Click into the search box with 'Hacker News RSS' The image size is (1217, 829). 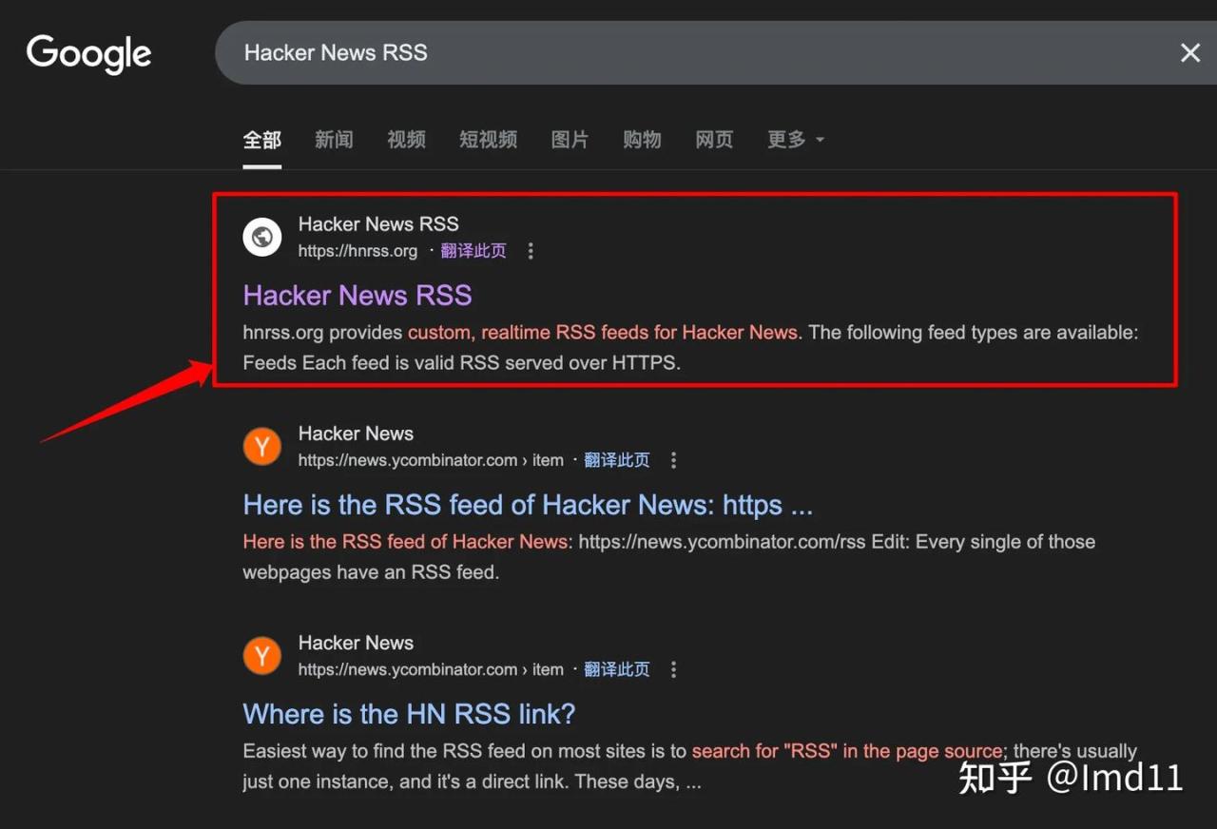point(666,53)
